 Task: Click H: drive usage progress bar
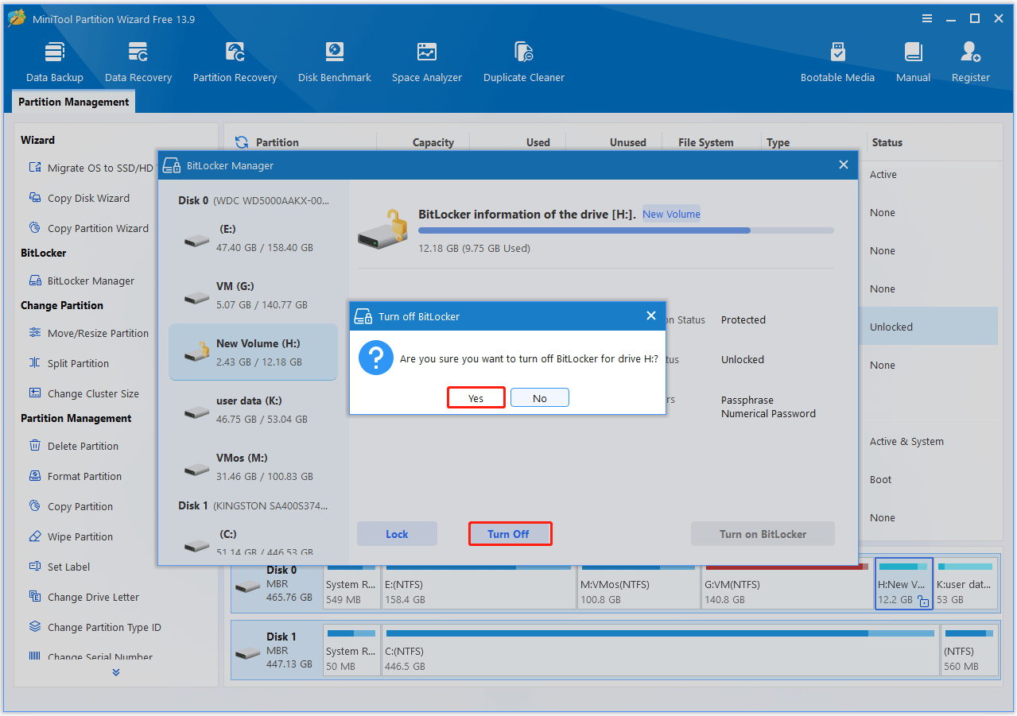626,230
